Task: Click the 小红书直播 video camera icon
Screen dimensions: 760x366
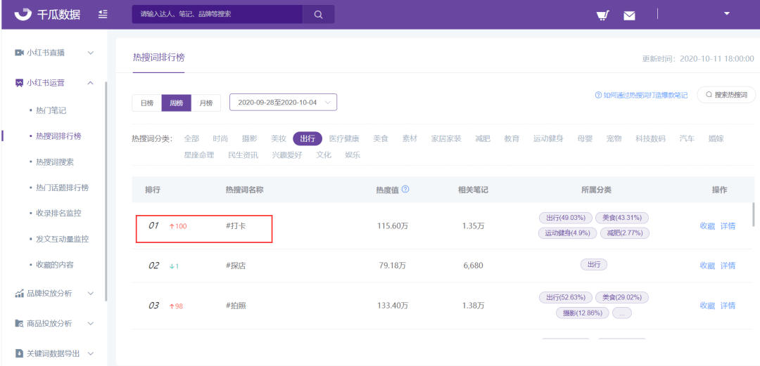Action: click(x=20, y=53)
